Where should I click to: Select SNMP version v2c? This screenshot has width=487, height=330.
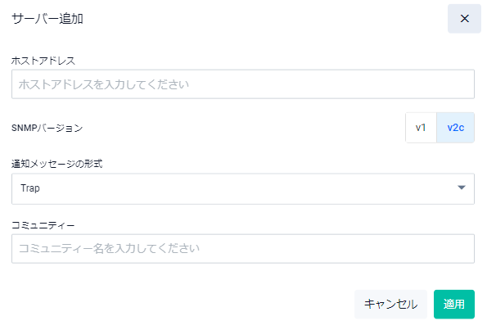[x=455, y=128]
